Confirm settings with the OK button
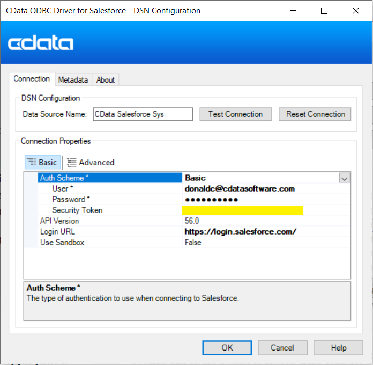373x365 pixels. 227,348
